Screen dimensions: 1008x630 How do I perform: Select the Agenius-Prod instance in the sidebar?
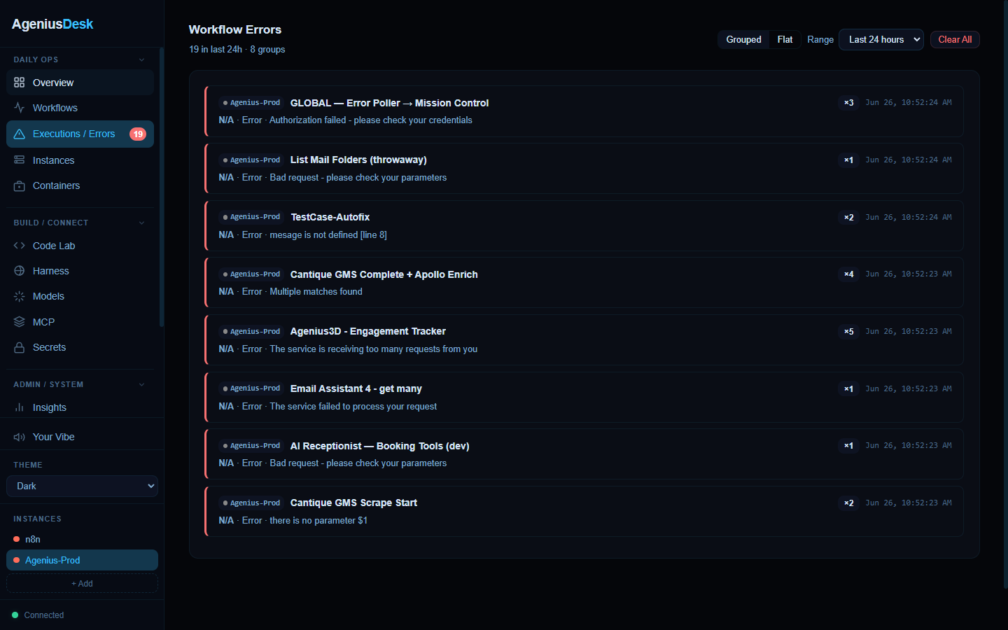82,560
